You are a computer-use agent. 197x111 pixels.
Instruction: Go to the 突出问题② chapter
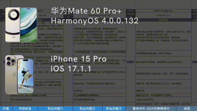tap(87, 109)
